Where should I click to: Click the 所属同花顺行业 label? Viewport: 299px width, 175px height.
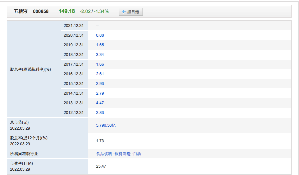[24, 154]
